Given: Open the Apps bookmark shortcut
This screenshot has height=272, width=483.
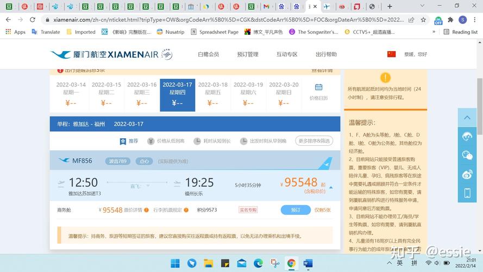Looking at the screenshot, I should [15, 32].
